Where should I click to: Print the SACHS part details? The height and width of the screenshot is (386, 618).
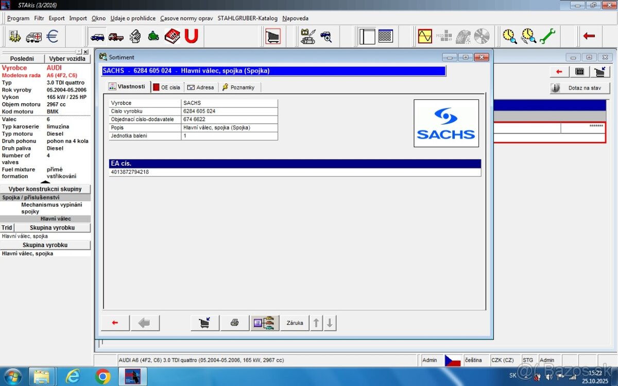[235, 323]
